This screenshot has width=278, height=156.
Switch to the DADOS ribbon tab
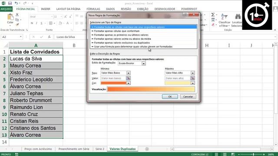110,9
